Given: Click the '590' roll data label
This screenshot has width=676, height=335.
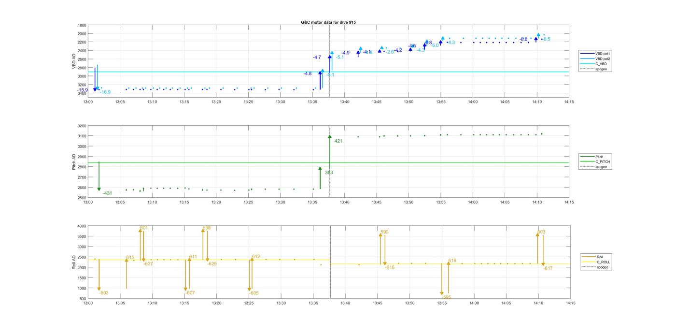Looking at the screenshot, I should click(x=384, y=232).
